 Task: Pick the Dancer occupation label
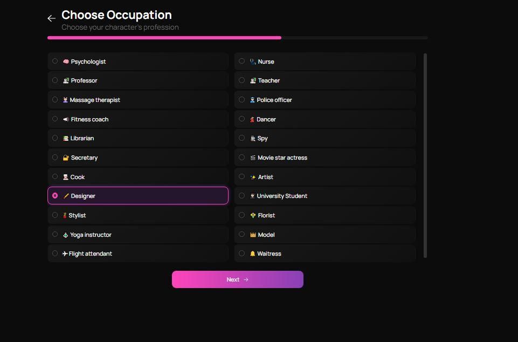(x=266, y=119)
